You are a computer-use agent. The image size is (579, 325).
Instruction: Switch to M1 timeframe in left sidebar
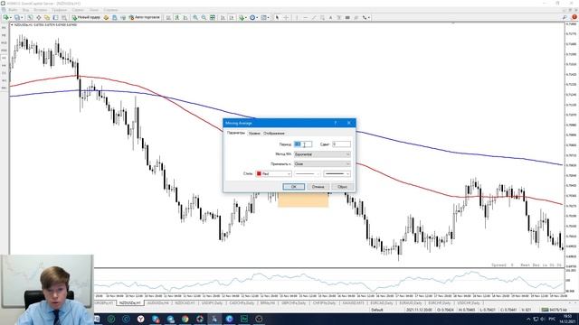click(4, 28)
